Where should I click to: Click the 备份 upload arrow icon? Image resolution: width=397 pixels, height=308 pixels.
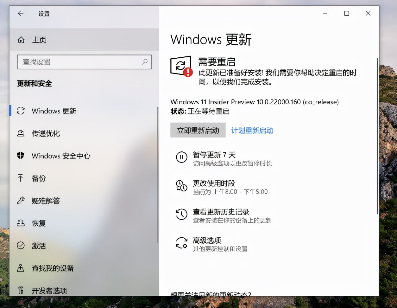[x=21, y=178]
